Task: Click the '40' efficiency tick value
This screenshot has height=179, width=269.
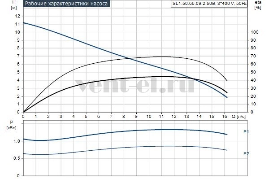Action: pyautogui.click(x=253, y=80)
